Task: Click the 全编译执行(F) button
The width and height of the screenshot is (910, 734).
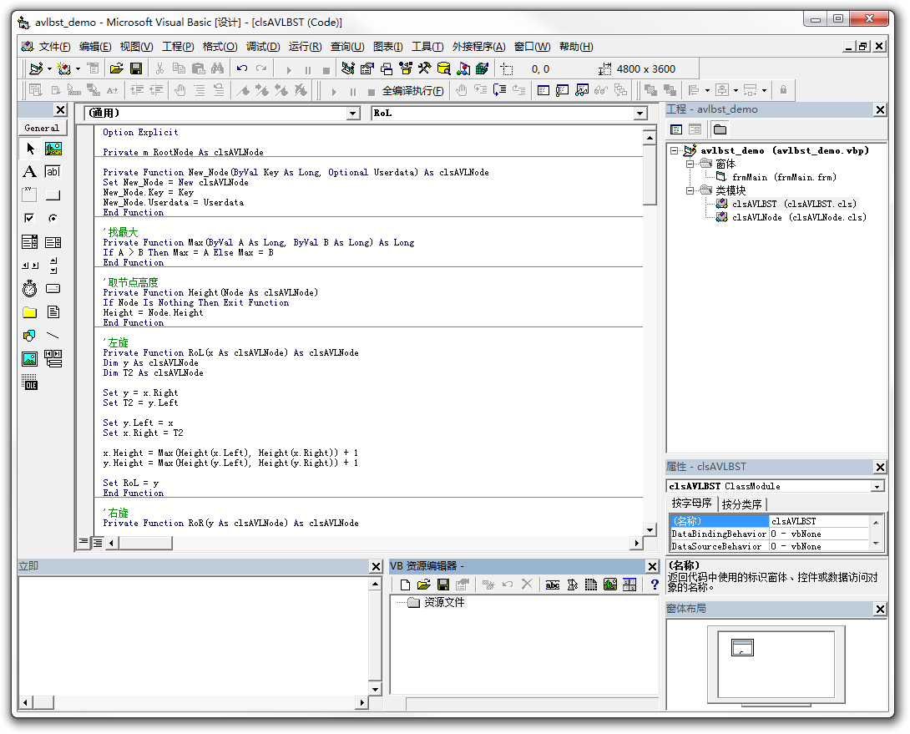Action: (412, 90)
